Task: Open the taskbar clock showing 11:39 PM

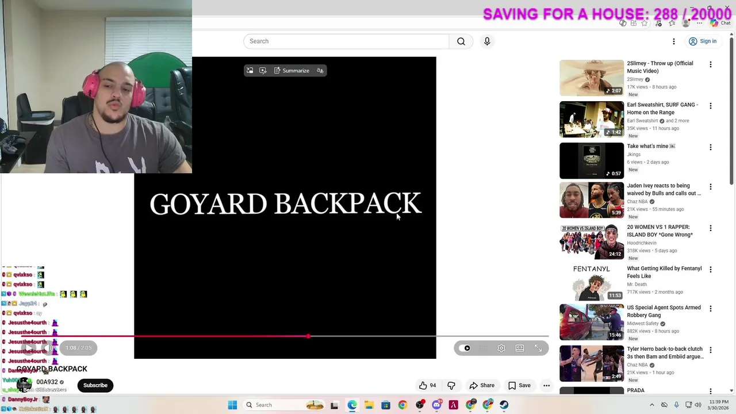Action: tap(719, 405)
